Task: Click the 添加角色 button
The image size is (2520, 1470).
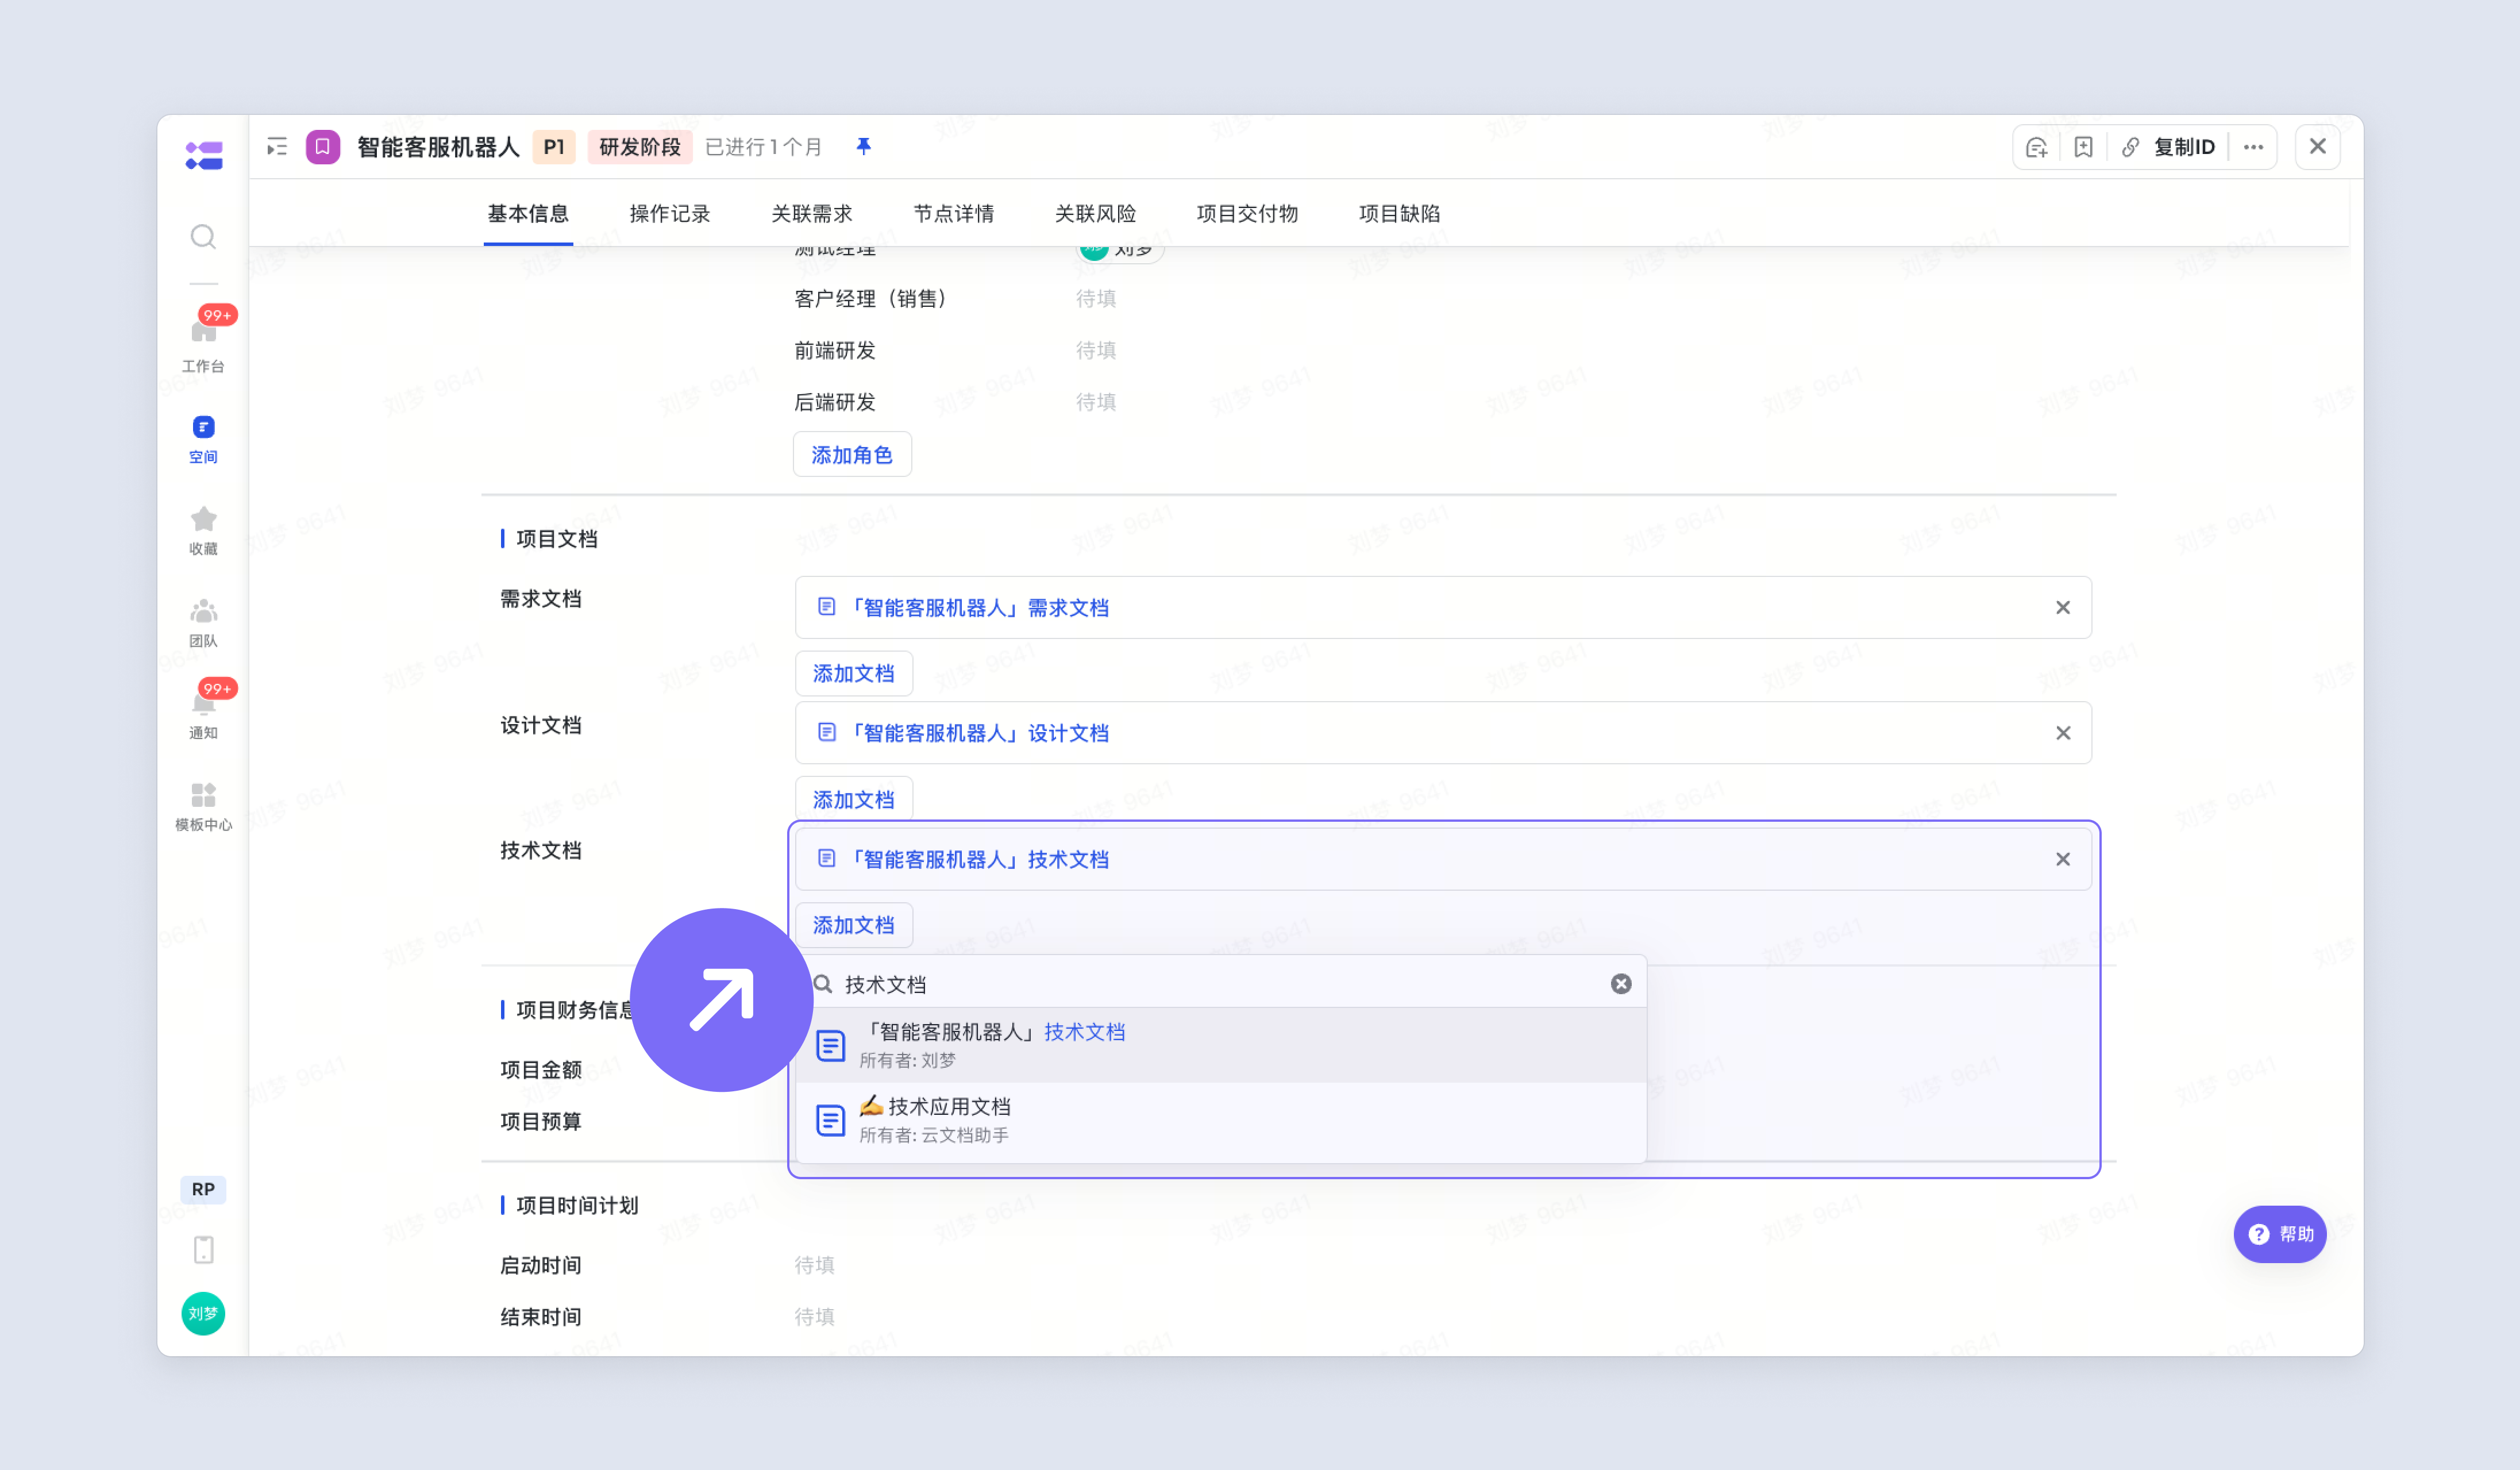Action: (x=852, y=455)
